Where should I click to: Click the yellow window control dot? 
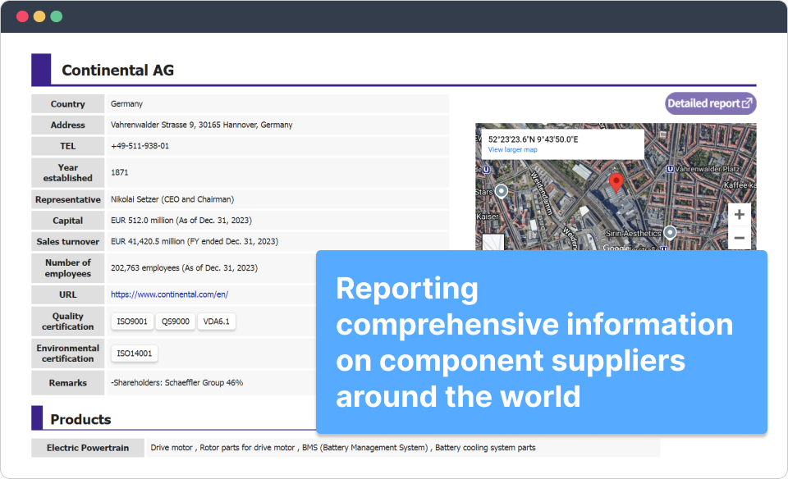click(x=39, y=16)
